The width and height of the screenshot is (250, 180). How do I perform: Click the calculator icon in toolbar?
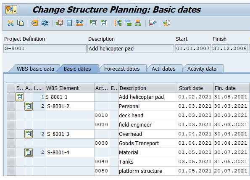(x=69, y=23)
